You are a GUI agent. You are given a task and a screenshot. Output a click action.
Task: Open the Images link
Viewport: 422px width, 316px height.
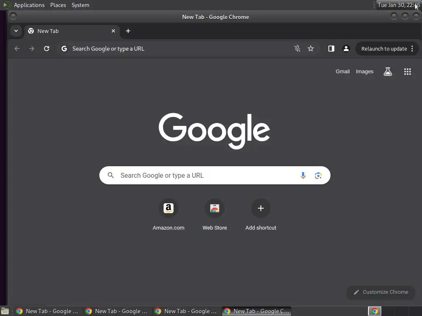(364, 72)
